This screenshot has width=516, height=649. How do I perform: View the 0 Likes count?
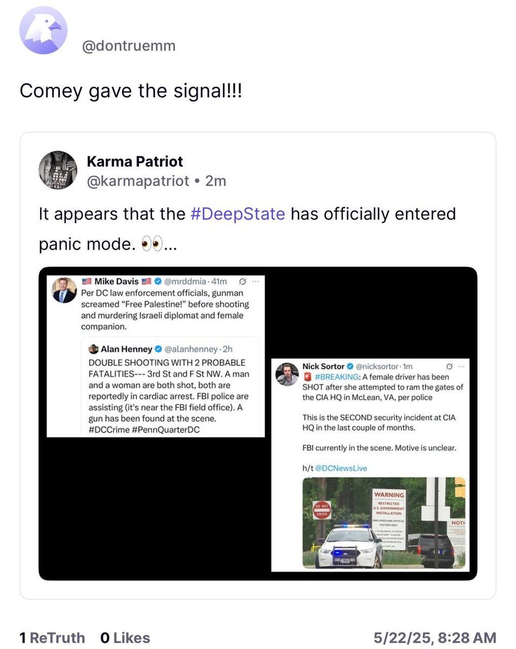[125, 638]
